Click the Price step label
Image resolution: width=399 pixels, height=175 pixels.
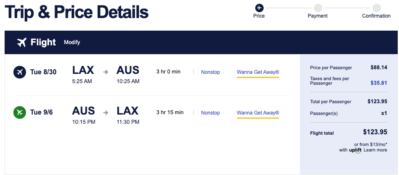coord(259,16)
